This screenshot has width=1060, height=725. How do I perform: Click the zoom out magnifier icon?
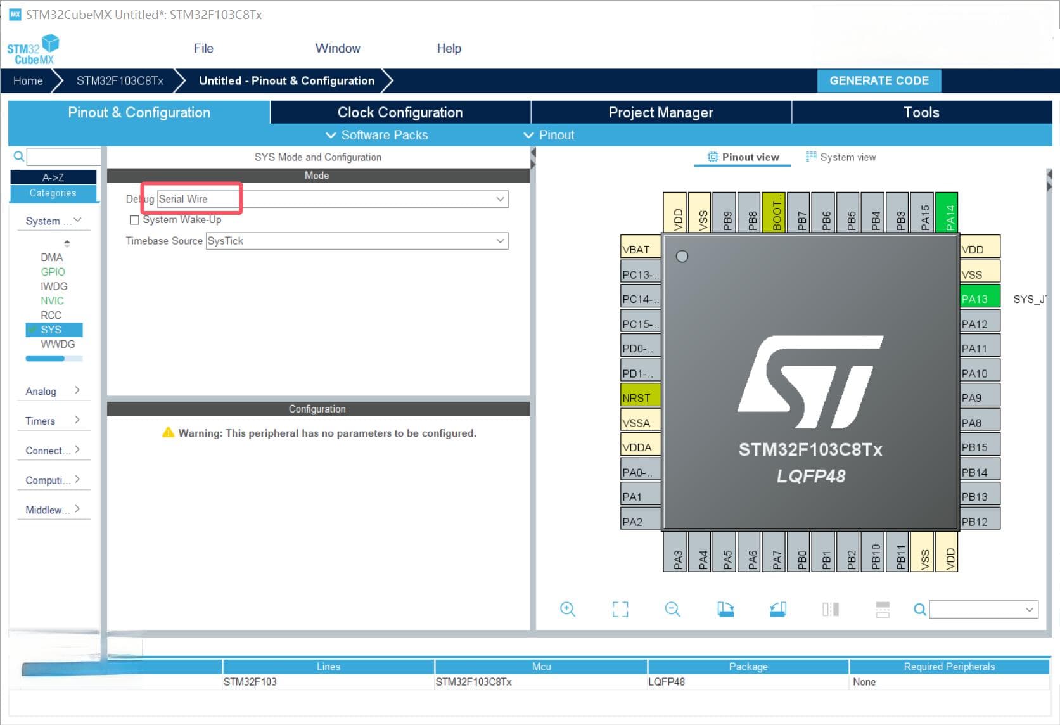[x=673, y=609]
